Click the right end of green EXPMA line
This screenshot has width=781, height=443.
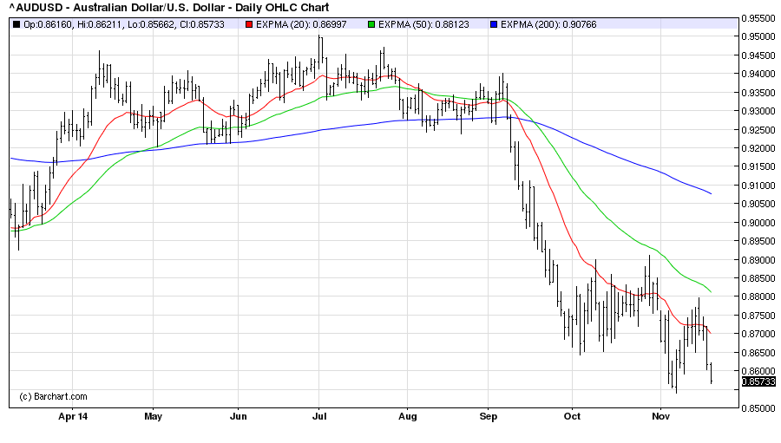[x=712, y=291]
